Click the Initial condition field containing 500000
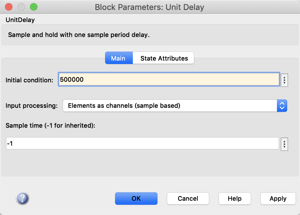The image size is (300, 215). 168,80
